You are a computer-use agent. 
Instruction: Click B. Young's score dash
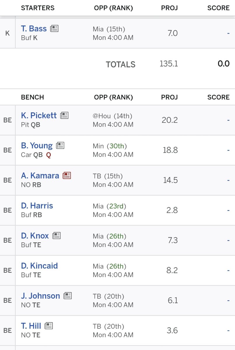click(x=228, y=150)
